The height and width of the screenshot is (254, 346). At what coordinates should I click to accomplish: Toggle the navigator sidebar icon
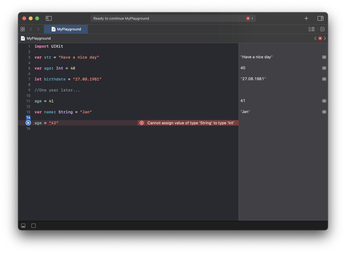(x=49, y=18)
